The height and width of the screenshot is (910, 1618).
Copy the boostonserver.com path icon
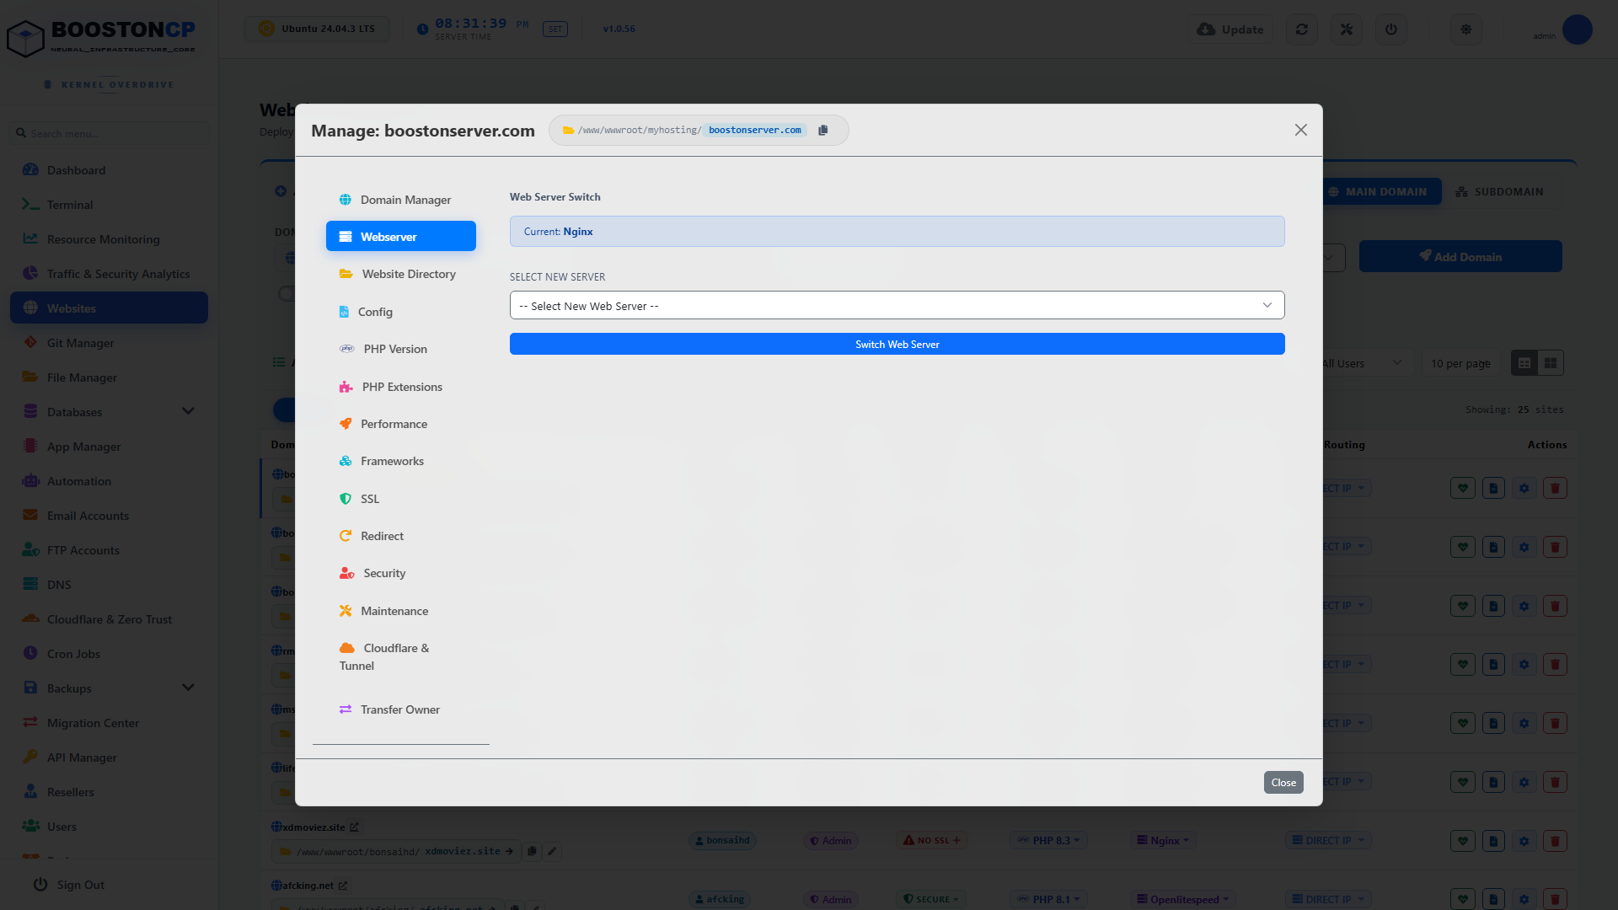pos(823,130)
